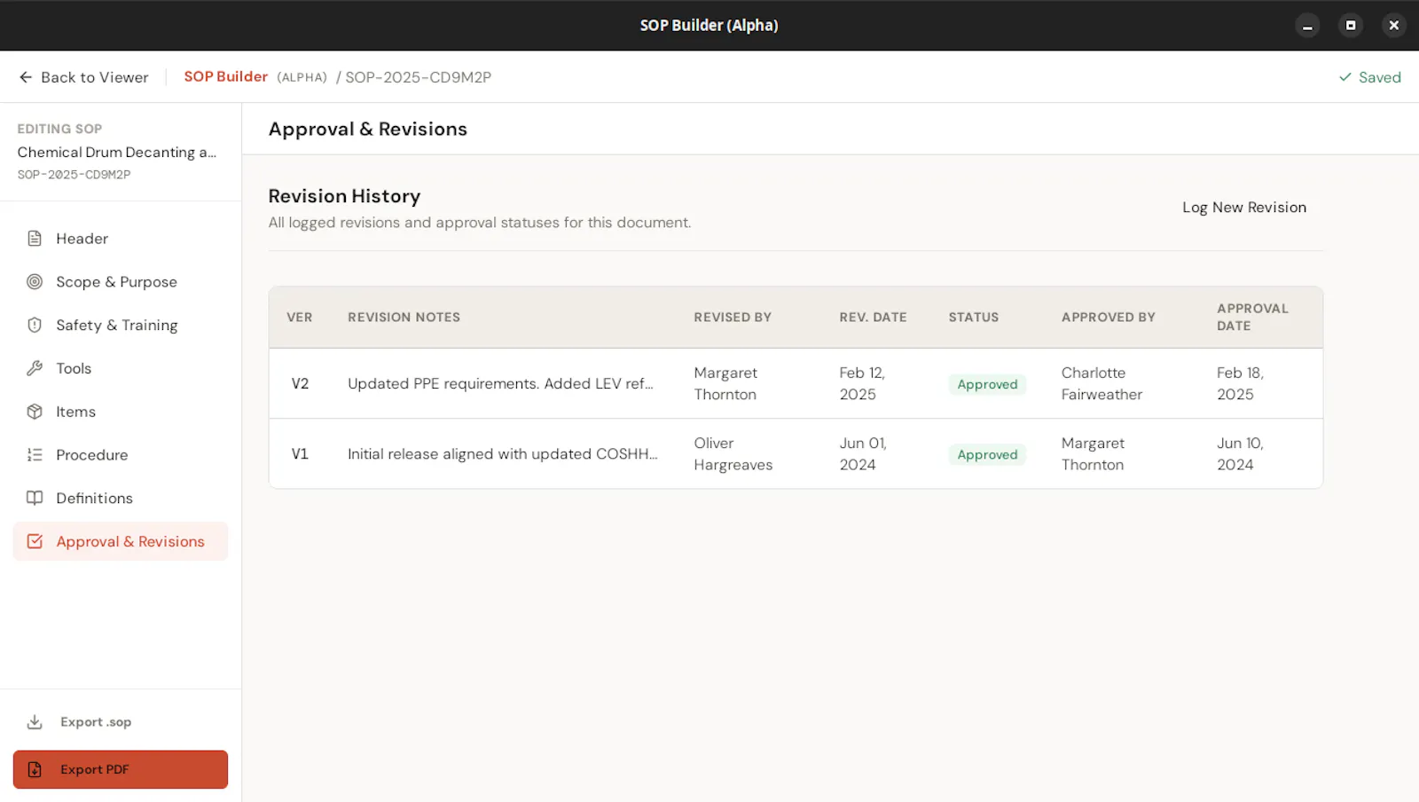Click the APPROVED BY column header
The width and height of the screenshot is (1419, 802).
tap(1109, 317)
